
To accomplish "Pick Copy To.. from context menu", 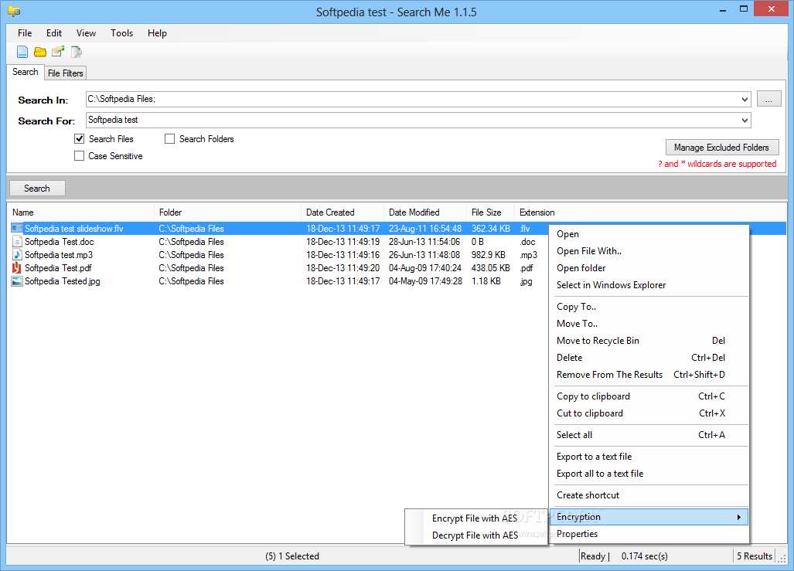I will (649, 307).
